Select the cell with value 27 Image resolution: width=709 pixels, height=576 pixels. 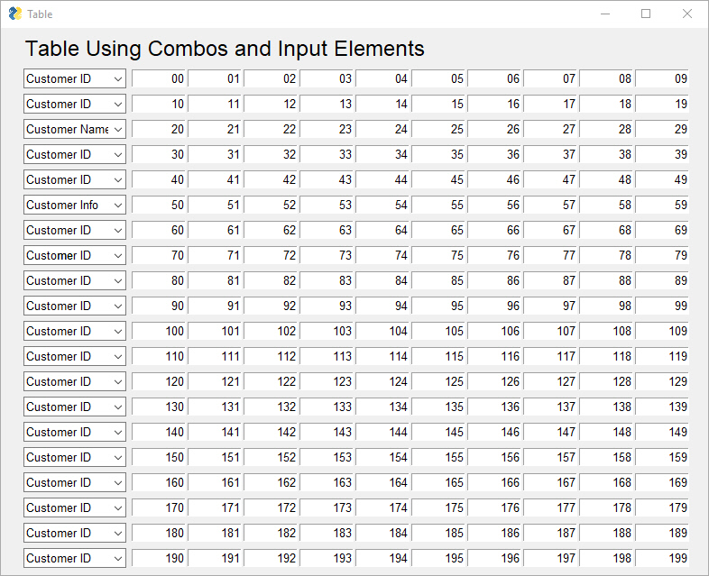(x=550, y=129)
